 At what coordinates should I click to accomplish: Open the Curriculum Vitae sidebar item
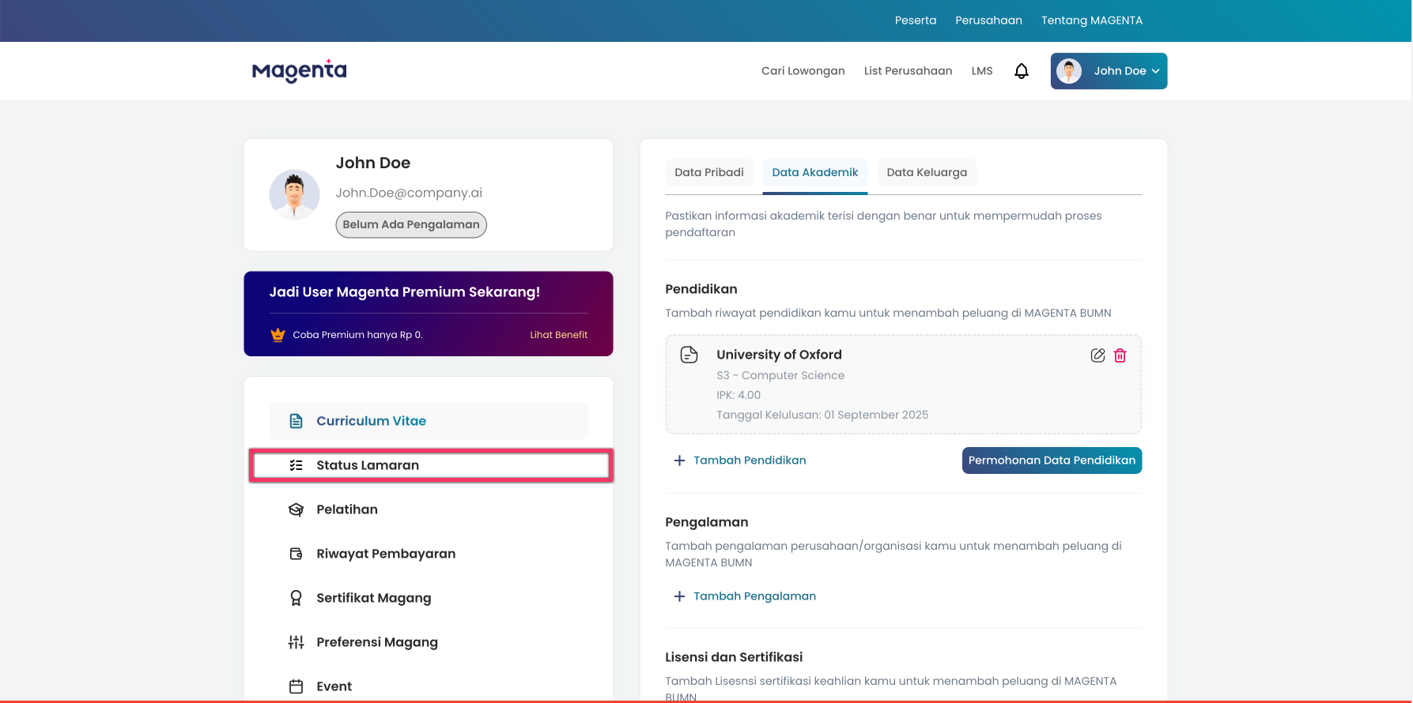click(371, 421)
